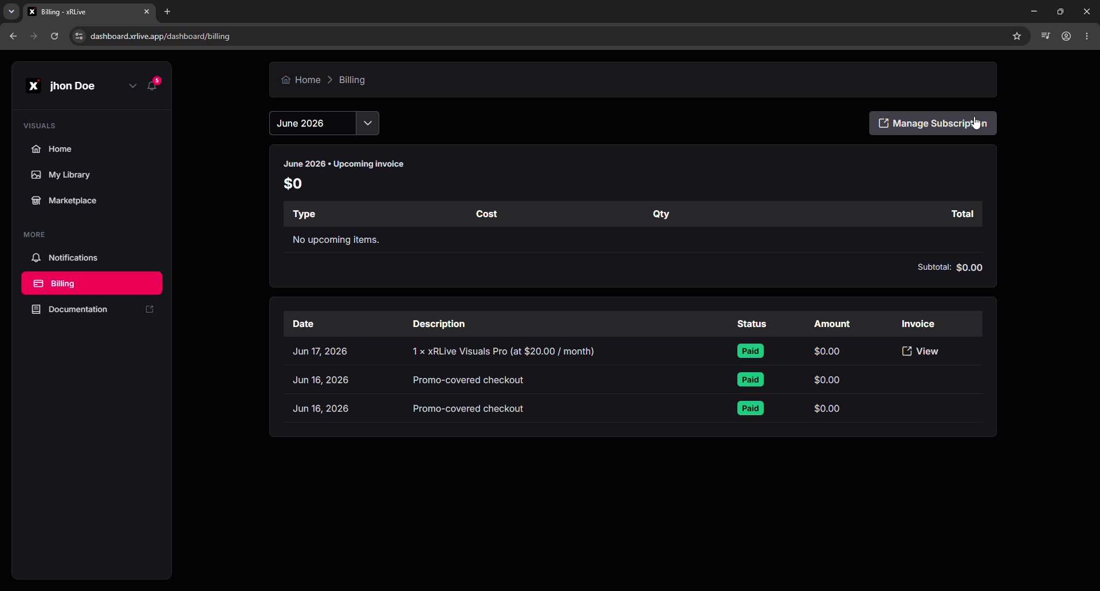This screenshot has height=591, width=1100.
Task: Click Manage Subscription button
Action: pyautogui.click(x=933, y=123)
